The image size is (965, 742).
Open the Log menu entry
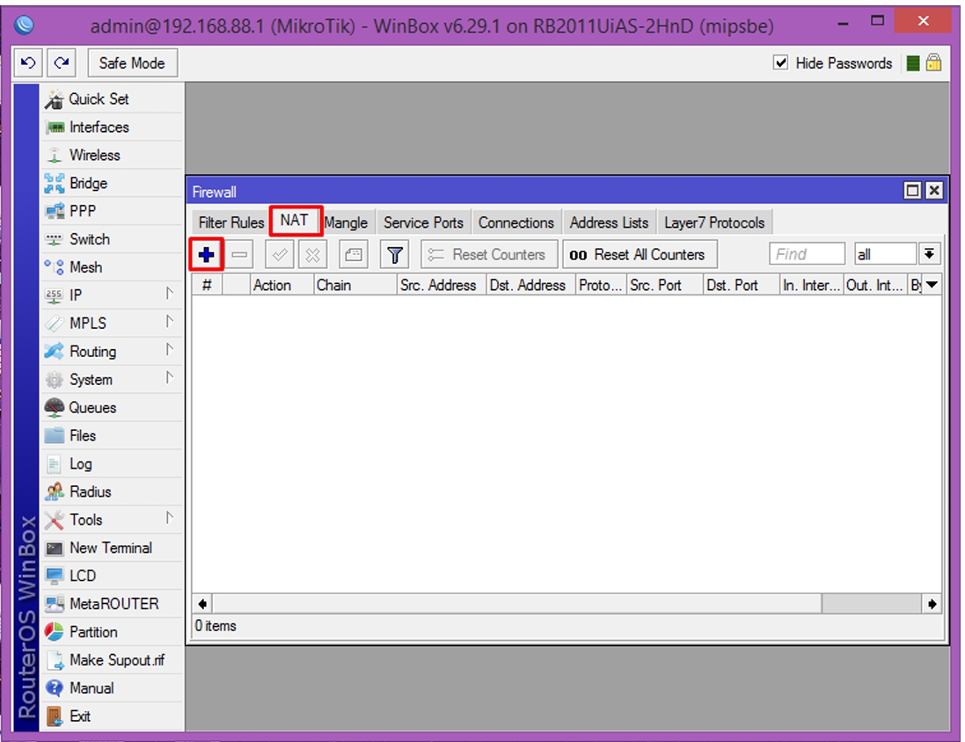[x=112, y=463]
